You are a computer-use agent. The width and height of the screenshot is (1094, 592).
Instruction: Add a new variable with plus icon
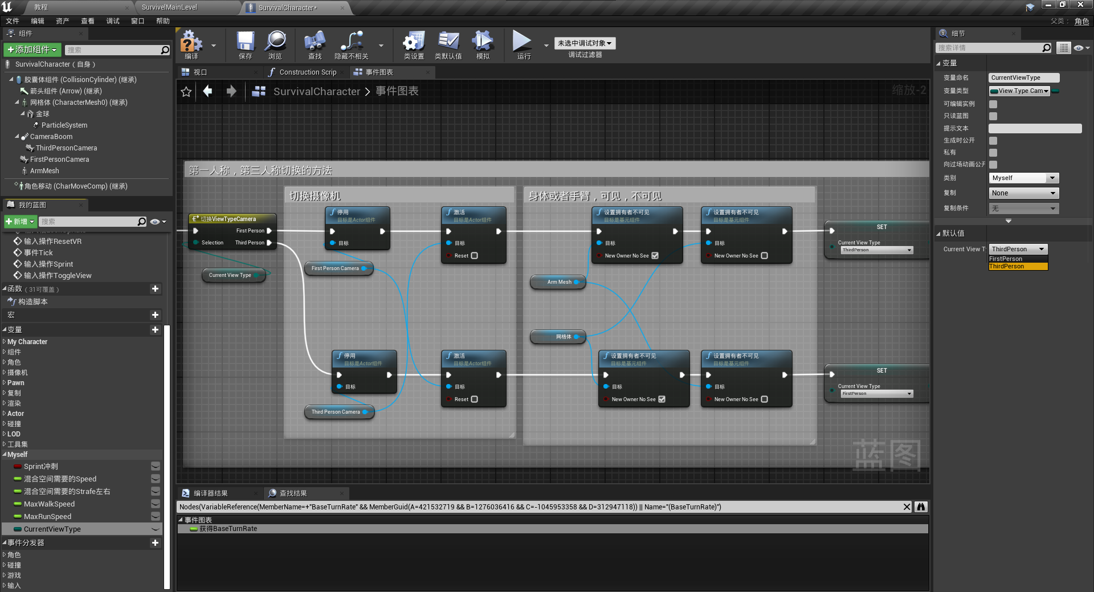click(x=155, y=330)
